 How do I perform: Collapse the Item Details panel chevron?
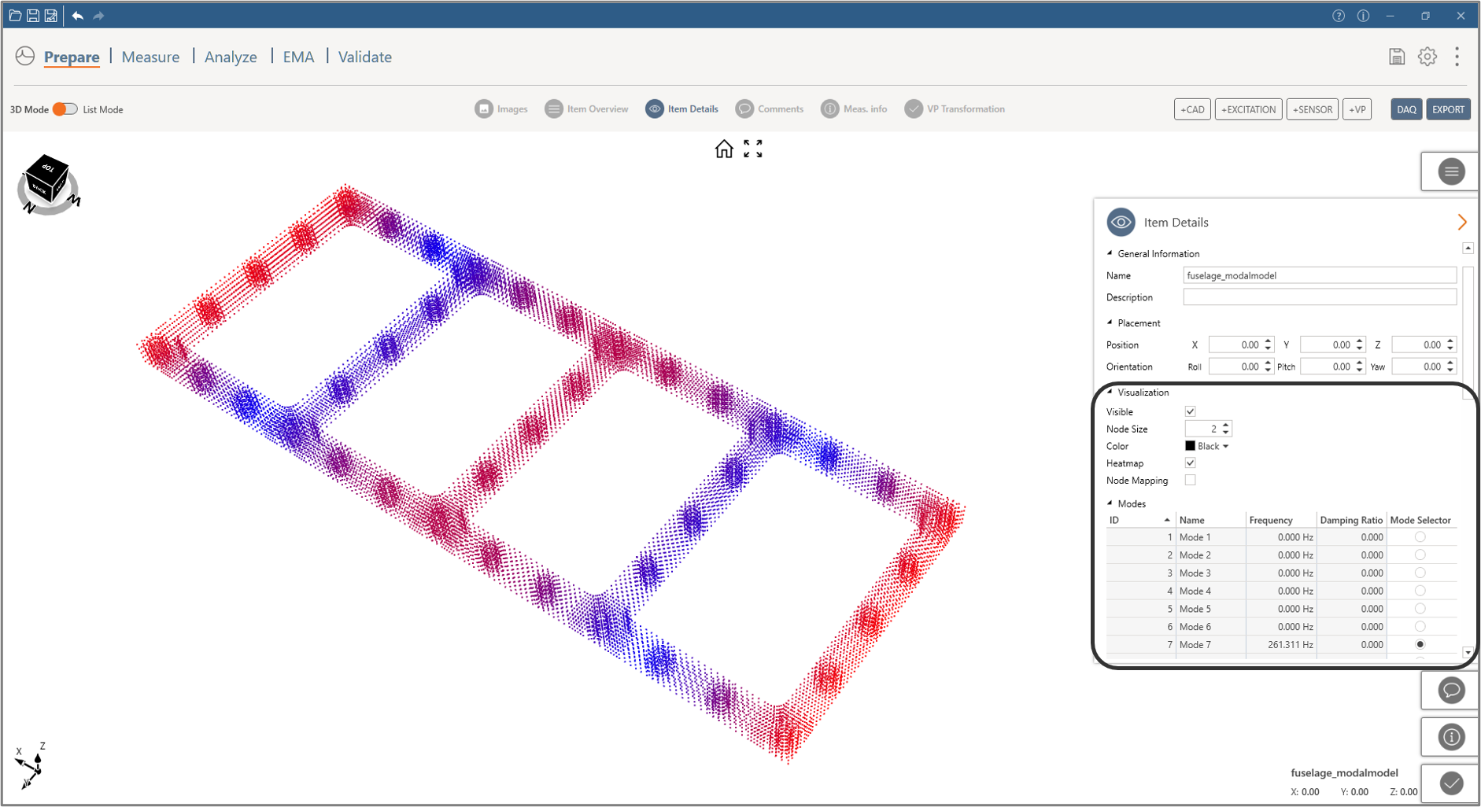pyautogui.click(x=1461, y=223)
